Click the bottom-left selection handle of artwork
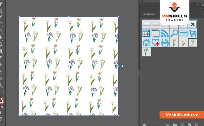 (x=19, y=115)
